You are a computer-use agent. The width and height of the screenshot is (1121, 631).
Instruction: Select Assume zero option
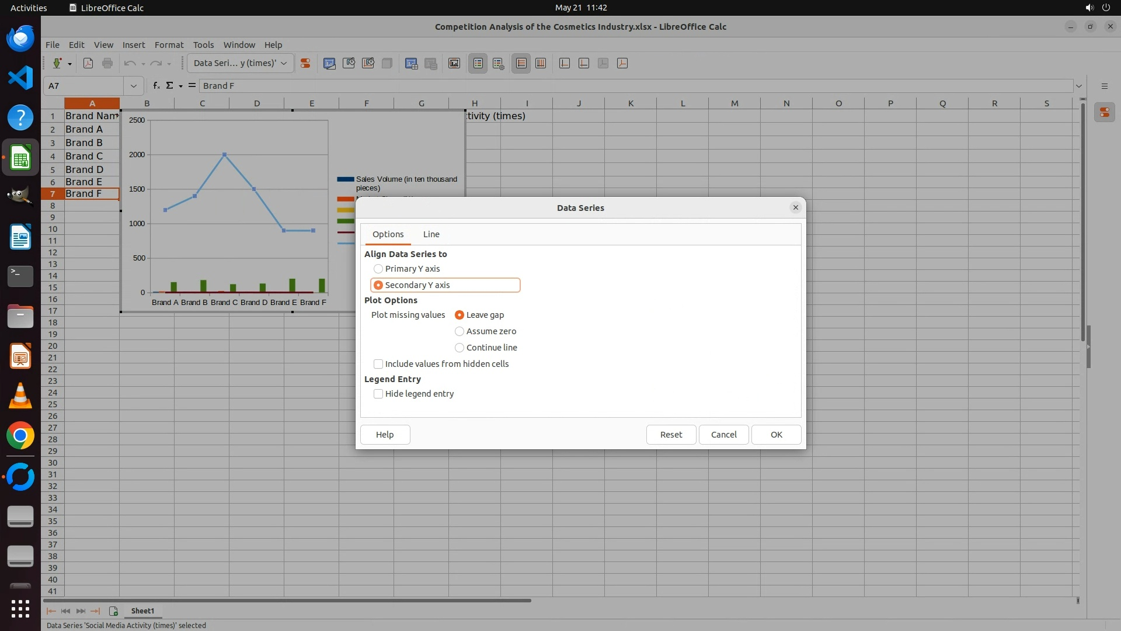[459, 331]
